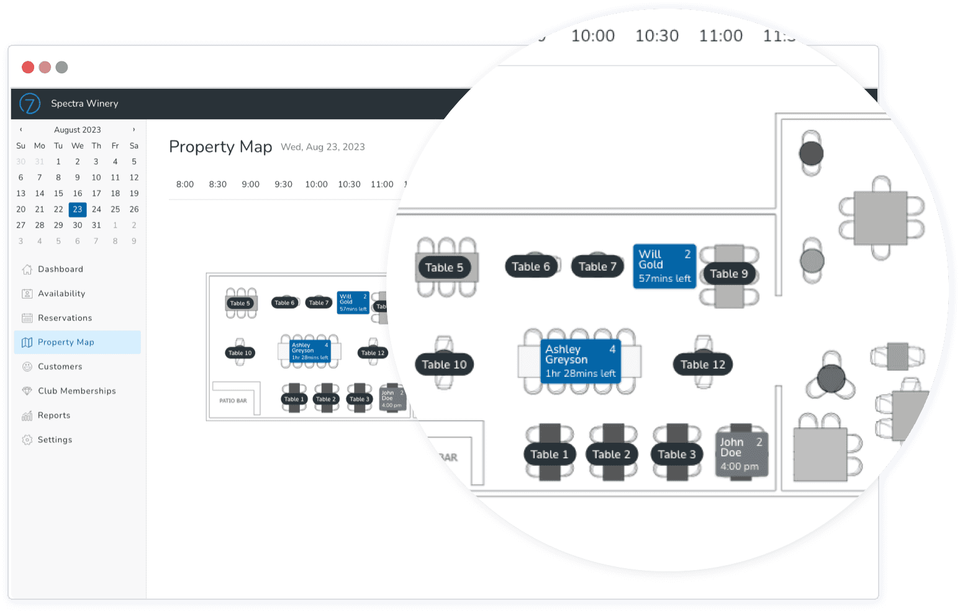The width and height of the screenshot is (960, 611).
Task: Open Ashley Greyson reservation in magnified map
Action: [581, 361]
